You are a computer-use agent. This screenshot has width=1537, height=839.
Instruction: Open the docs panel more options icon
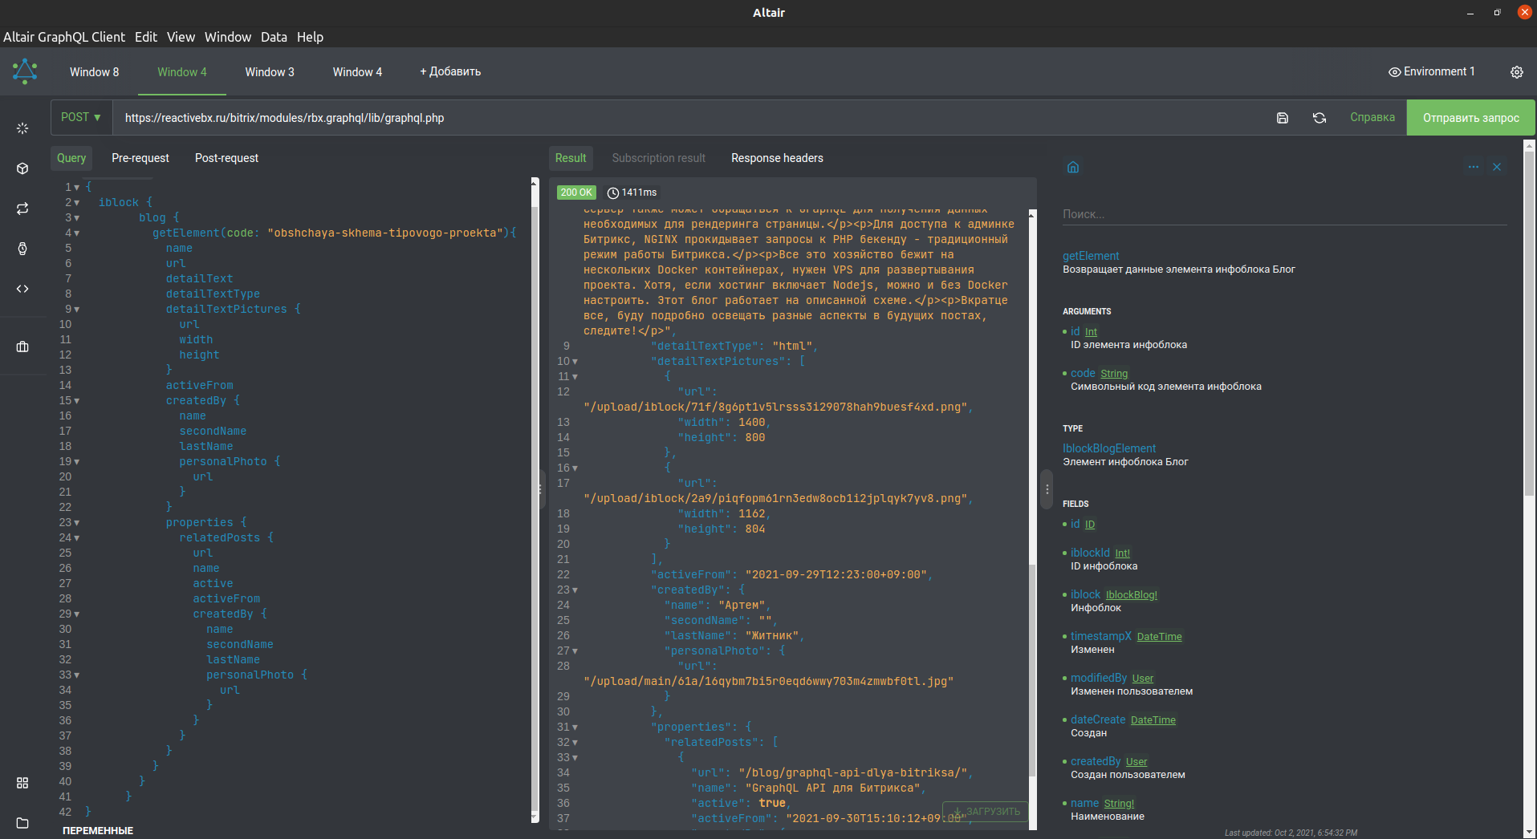(1474, 167)
